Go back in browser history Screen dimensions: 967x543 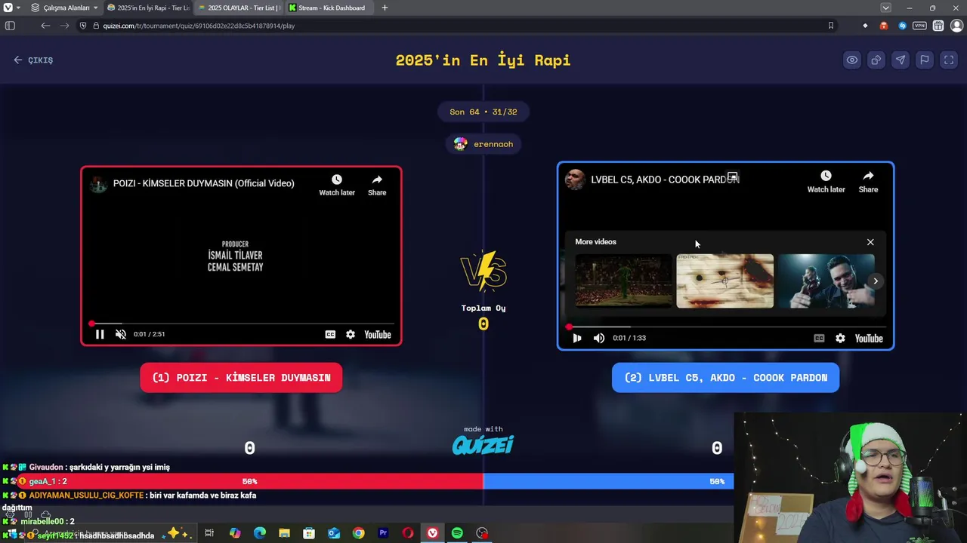point(45,26)
